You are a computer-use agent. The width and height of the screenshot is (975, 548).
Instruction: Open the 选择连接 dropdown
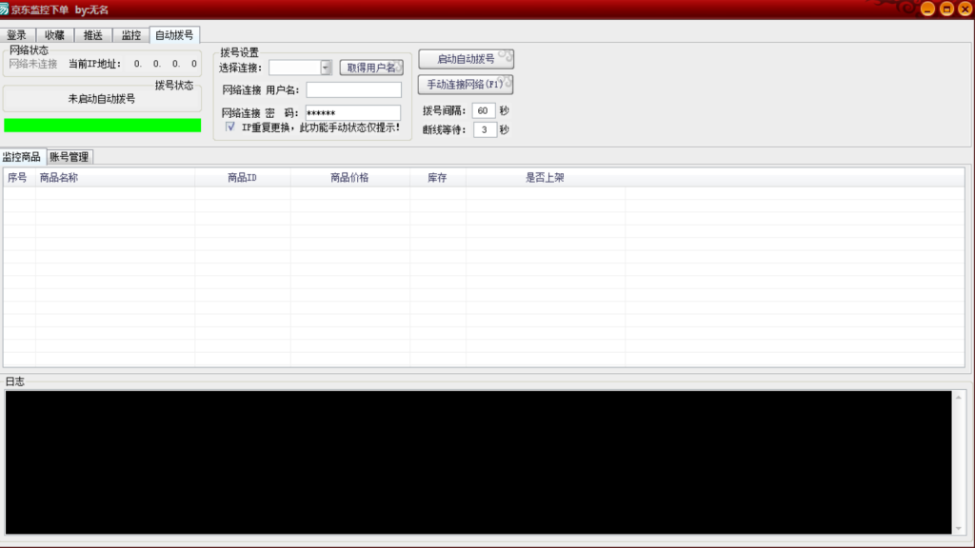tap(326, 68)
